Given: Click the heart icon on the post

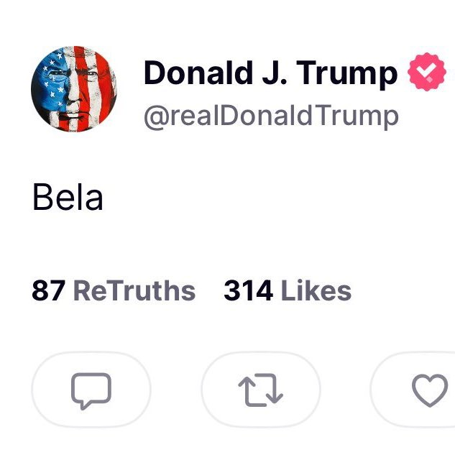Looking at the screenshot, I should click(x=429, y=392).
